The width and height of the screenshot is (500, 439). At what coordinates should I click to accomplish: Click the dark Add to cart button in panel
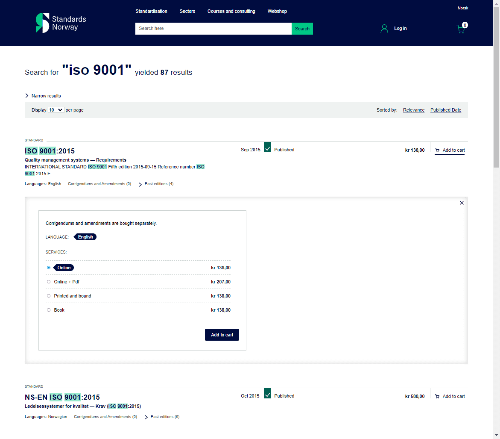point(222,335)
